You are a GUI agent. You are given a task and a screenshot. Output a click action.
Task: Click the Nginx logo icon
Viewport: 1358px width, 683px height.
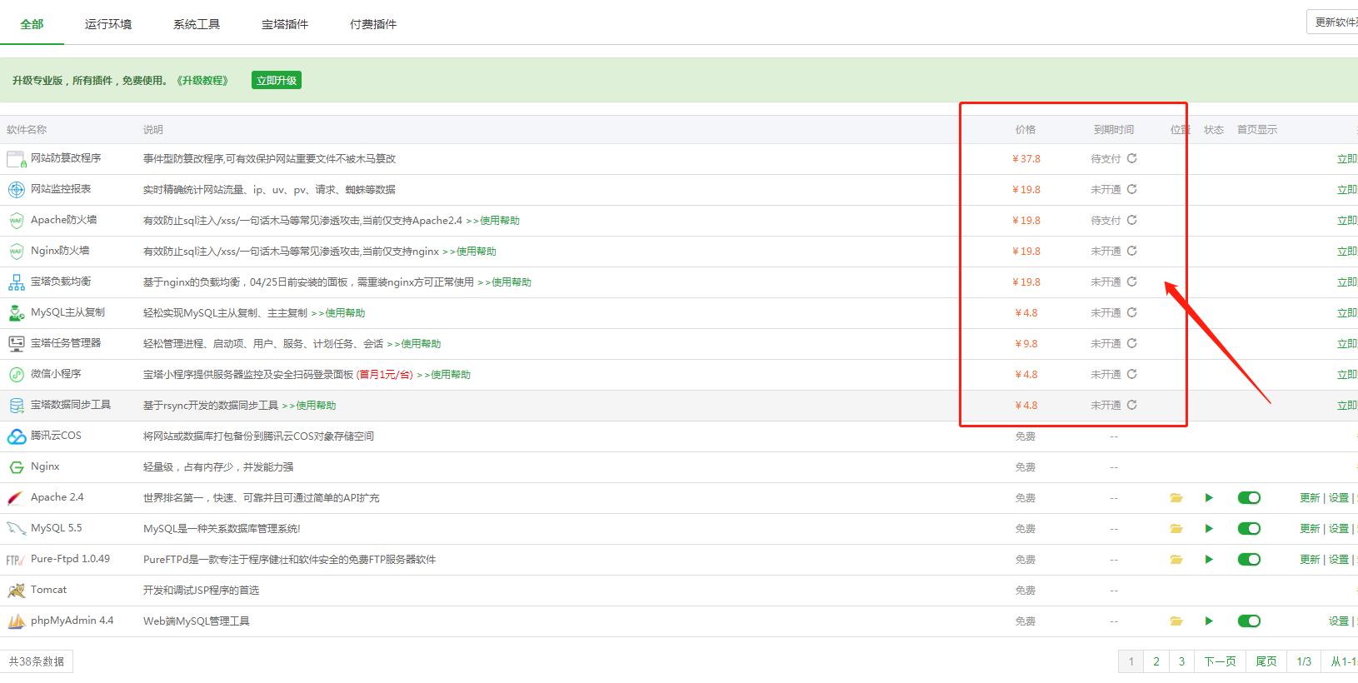16,467
